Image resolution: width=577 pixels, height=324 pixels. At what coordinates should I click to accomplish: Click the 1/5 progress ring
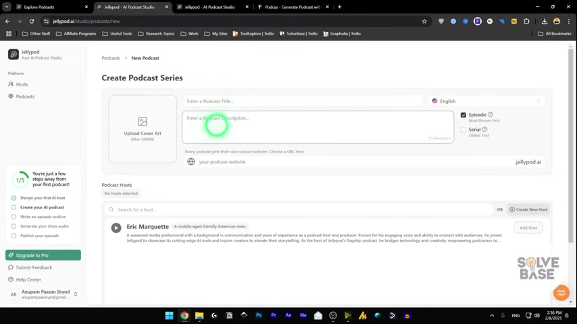(x=20, y=180)
